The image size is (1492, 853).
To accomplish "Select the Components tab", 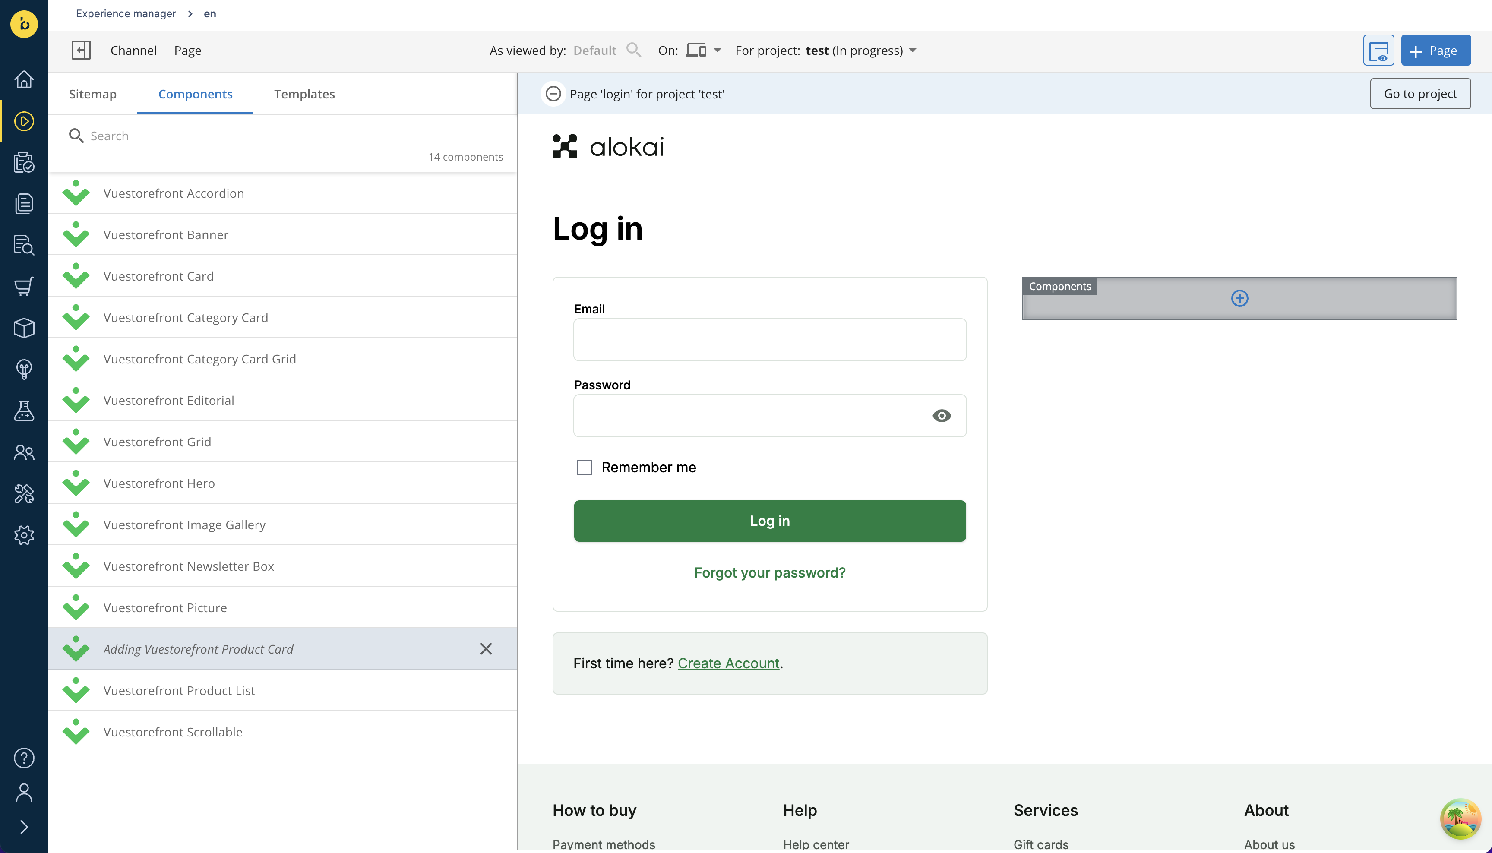I will pos(195,94).
